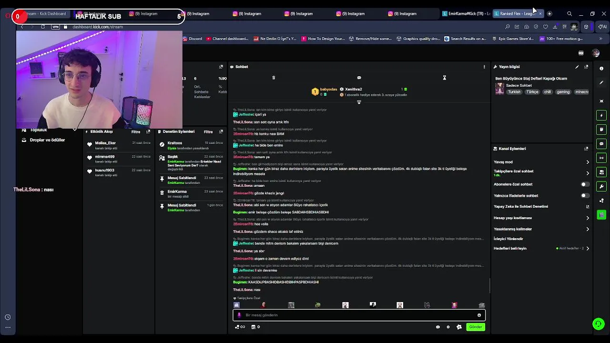Open new browser tab plus button
Image resolution: width=610 pixels, height=343 pixels.
coord(549,14)
